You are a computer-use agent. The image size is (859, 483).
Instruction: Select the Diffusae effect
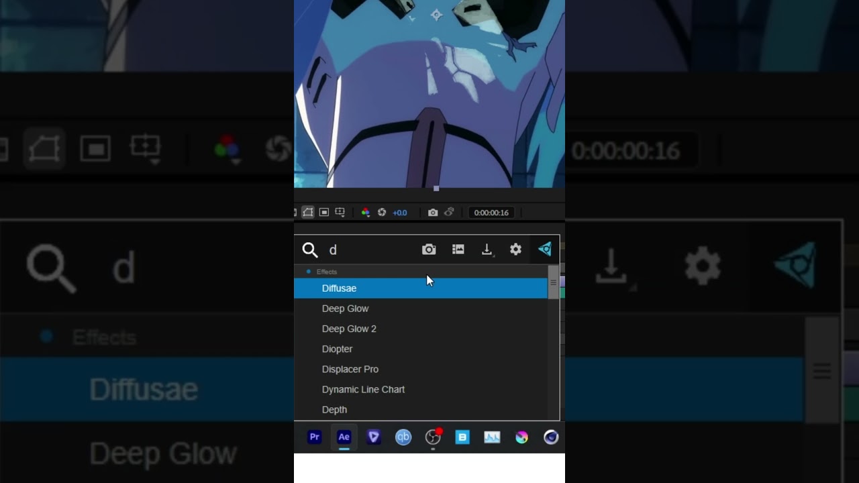point(421,288)
